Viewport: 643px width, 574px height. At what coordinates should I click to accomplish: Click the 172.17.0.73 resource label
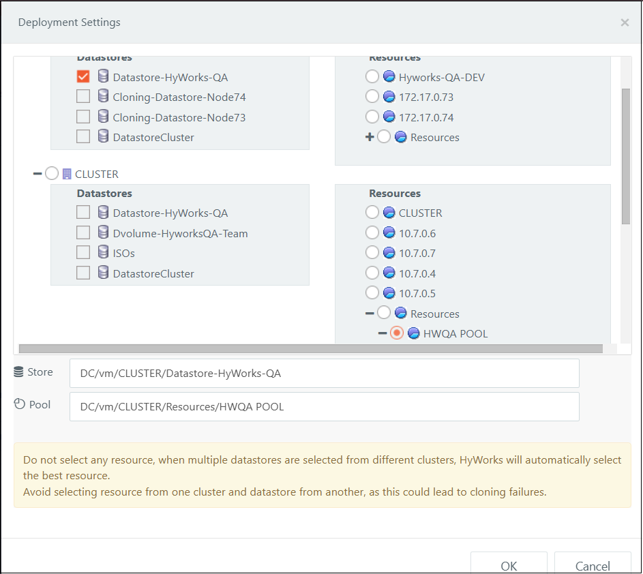(x=426, y=97)
